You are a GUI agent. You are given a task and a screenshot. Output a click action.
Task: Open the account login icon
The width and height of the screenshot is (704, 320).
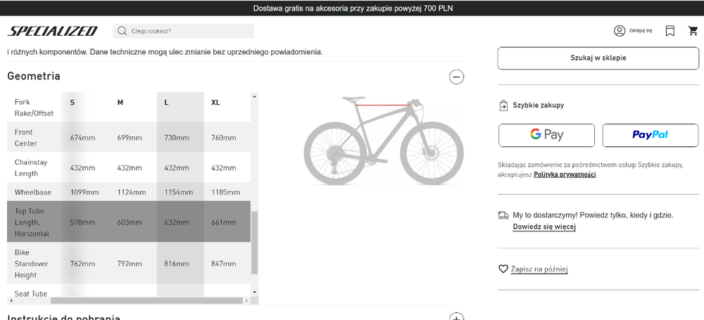click(620, 31)
